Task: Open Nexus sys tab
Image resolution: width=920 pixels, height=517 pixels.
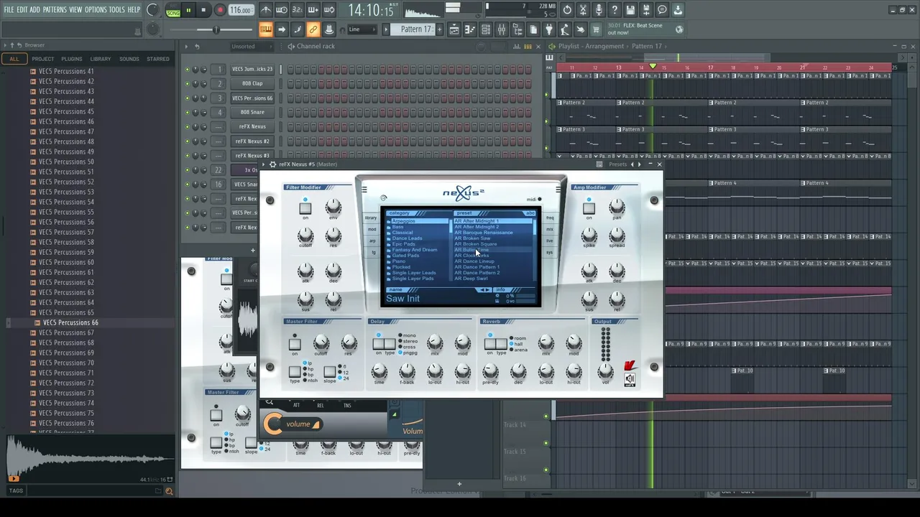Action: (x=550, y=252)
